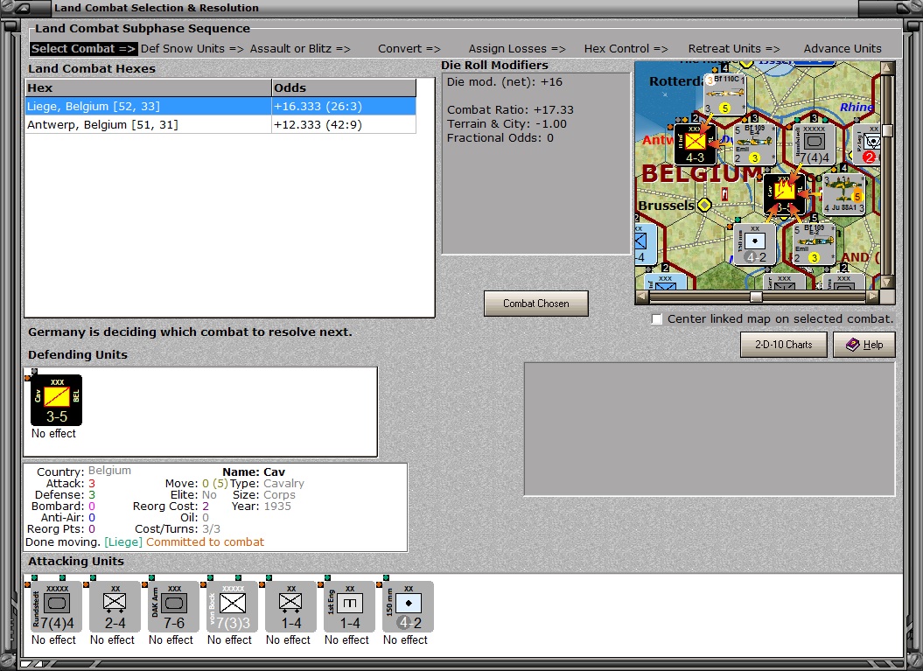Screen dimensions: 923x671
Task: Click the Assign Losses subphase step
Action: pos(517,49)
